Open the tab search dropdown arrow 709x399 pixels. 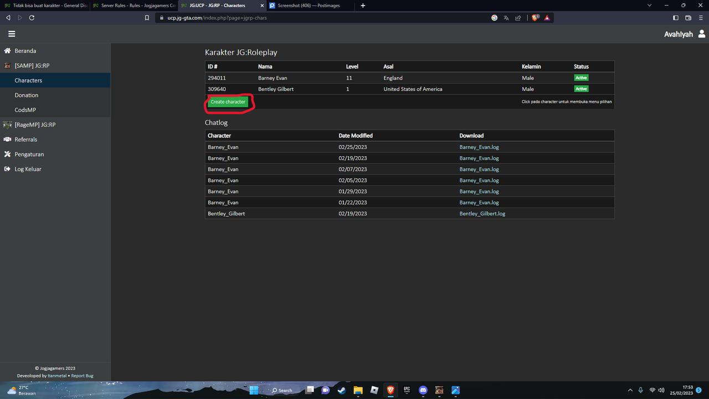click(x=650, y=6)
